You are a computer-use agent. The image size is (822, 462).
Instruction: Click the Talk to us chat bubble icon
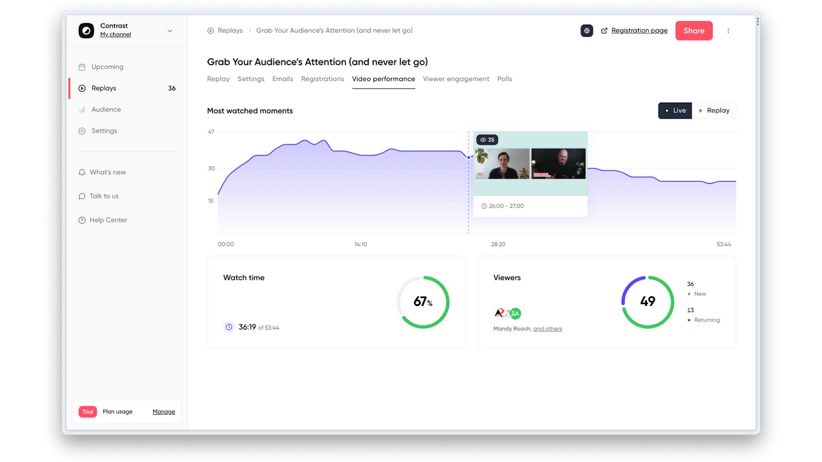click(x=82, y=196)
